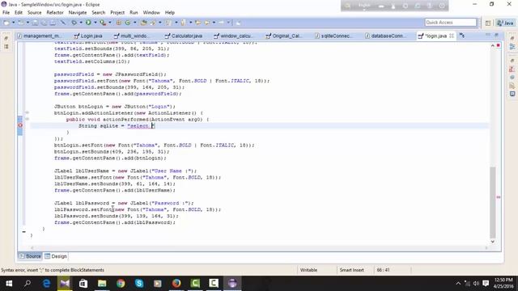This screenshot has width=518, height=291.
Task: Switch to the databaseConn... editor tab
Action: tap(387, 36)
